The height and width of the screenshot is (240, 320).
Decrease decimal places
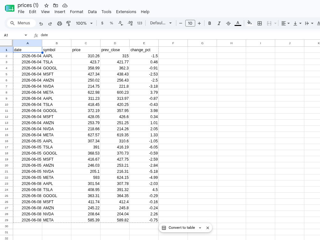(x=121, y=23)
